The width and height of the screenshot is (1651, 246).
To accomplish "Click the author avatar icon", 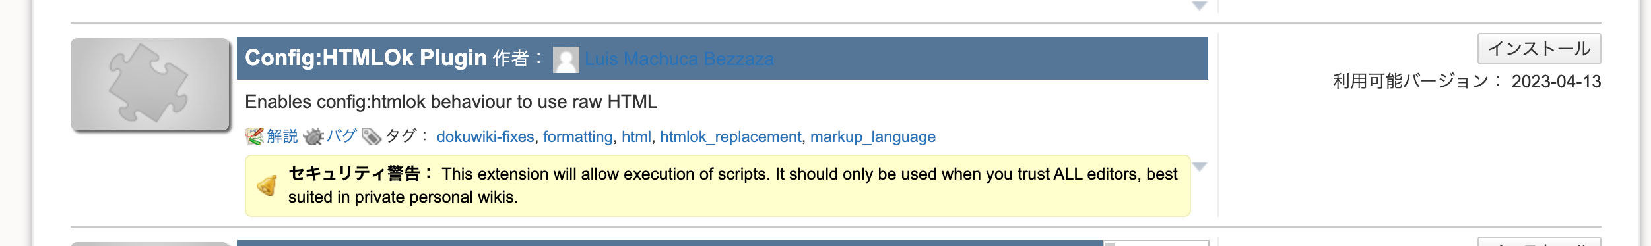I will [x=566, y=59].
